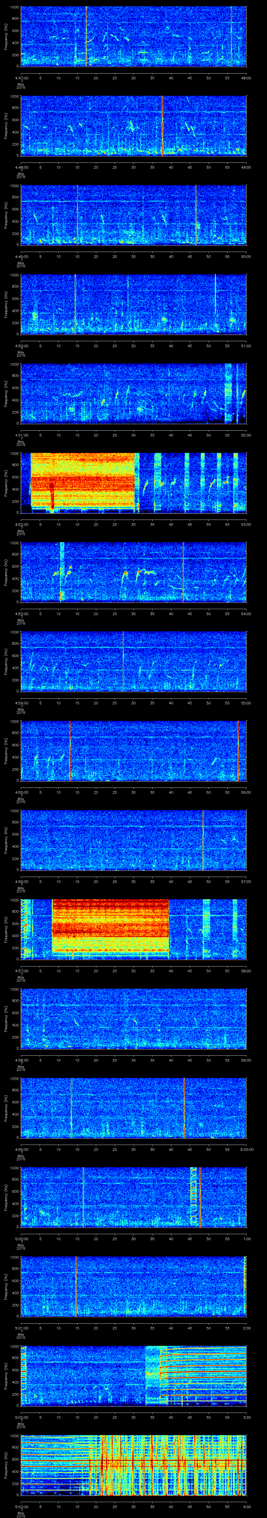Click the '55:00' end time label

[246, 703]
